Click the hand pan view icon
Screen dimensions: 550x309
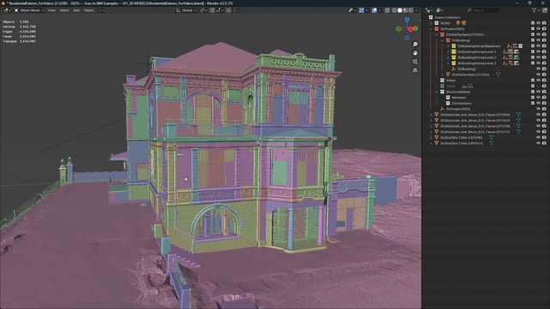coord(415,53)
